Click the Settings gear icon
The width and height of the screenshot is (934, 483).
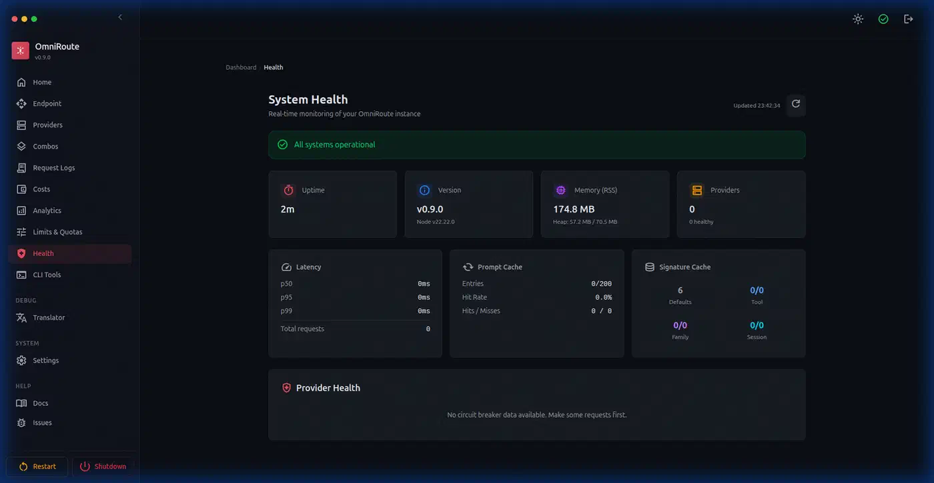(x=21, y=360)
